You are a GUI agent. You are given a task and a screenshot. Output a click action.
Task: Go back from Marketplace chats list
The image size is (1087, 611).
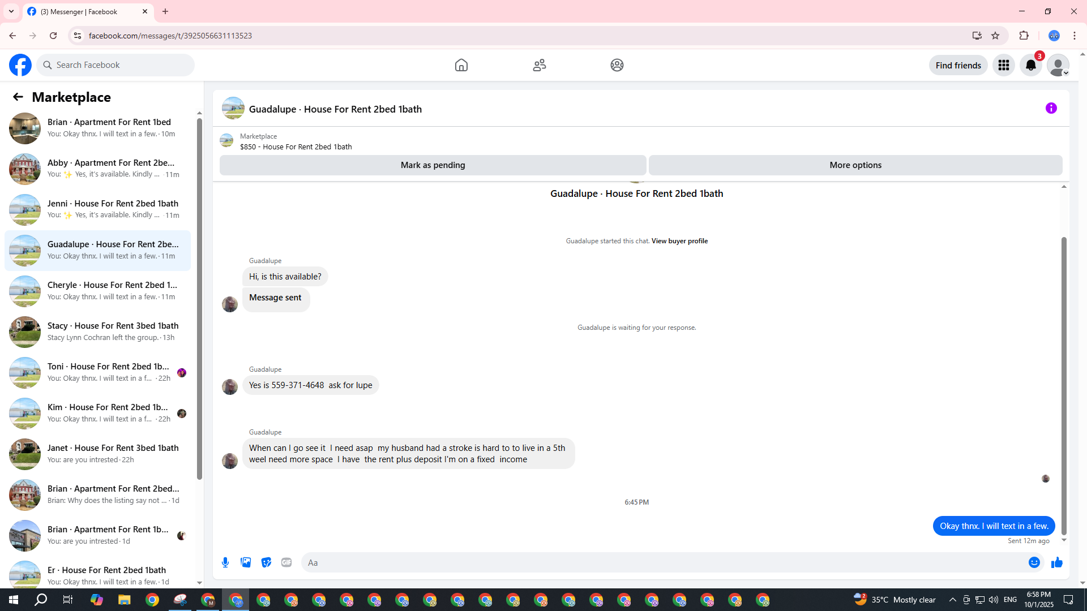18,97
